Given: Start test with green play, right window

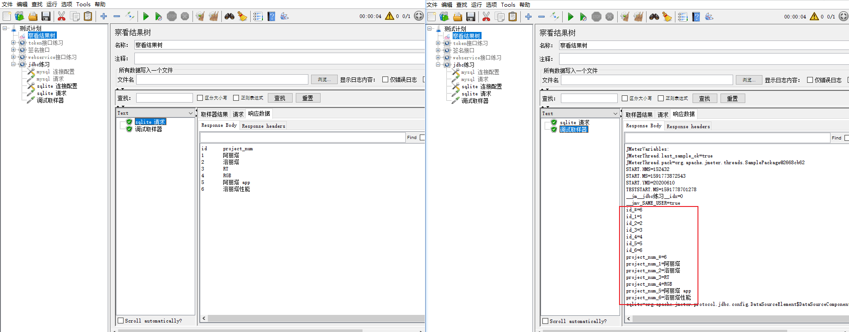Looking at the screenshot, I should point(570,17).
